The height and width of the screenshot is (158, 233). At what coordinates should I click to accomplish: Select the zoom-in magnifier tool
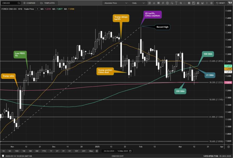pyautogui.click(x=180, y=3)
